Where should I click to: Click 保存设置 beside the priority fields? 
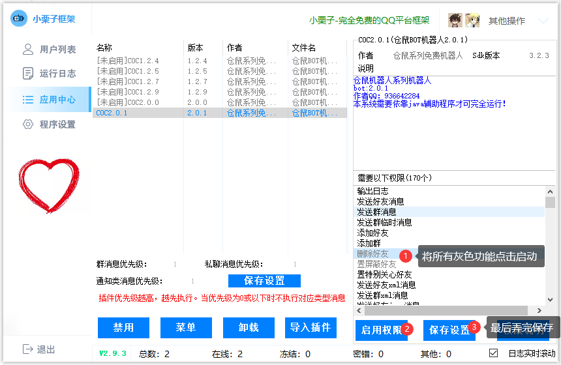click(x=264, y=281)
